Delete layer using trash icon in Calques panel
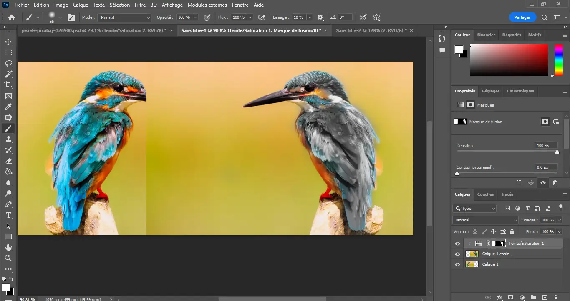The image size is (570, 301). click(x=555, y=297)
